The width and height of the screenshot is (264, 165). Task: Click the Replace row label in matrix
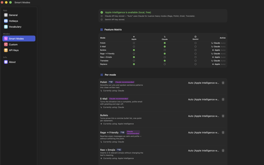103,64
